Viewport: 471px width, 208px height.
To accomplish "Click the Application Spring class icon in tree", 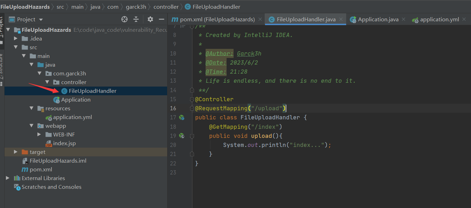I will 56,100.
